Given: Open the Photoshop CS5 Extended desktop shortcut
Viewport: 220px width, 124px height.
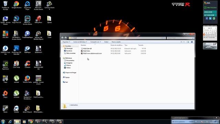Looking at the screenshot, I should point(16,50).
